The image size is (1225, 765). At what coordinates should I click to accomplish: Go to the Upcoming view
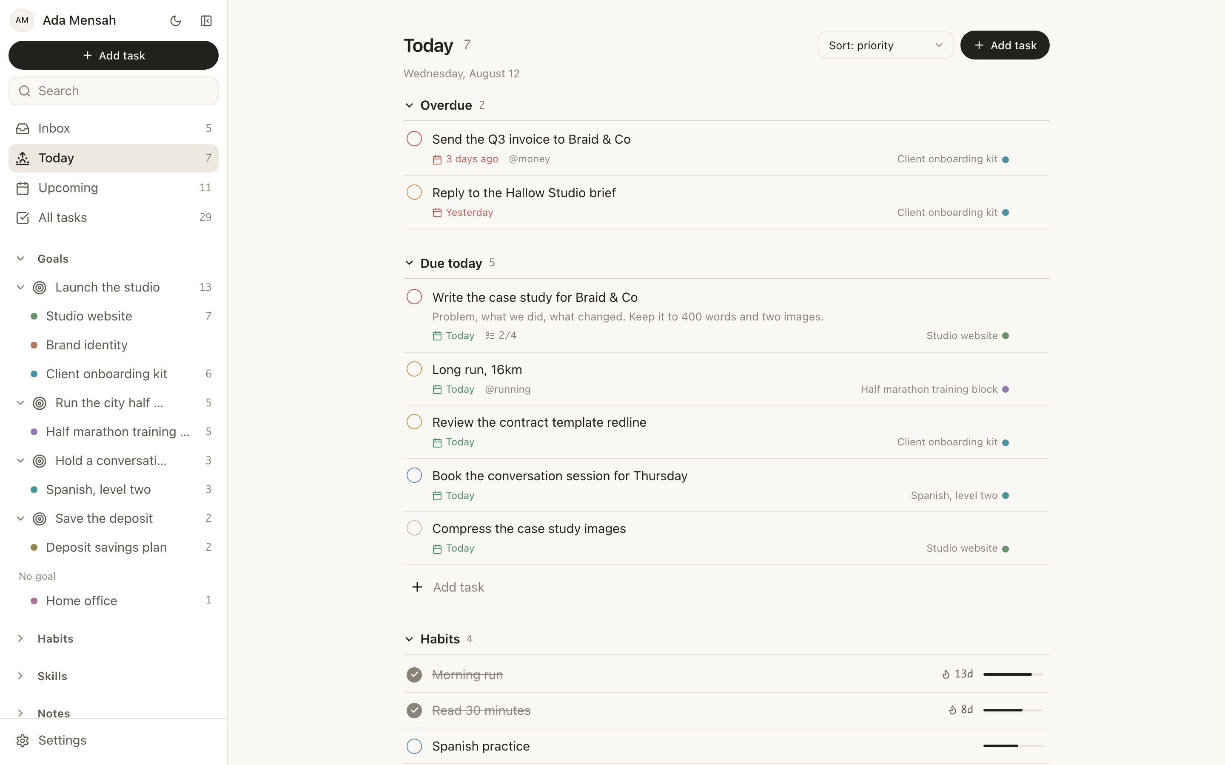coord(114,188)
